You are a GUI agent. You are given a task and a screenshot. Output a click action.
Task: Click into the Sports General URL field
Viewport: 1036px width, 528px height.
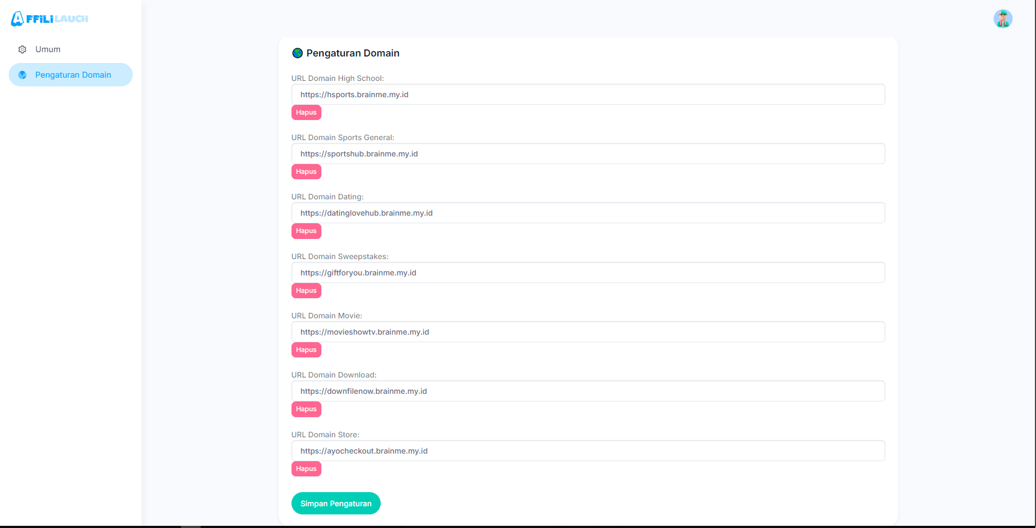tap(588, 154)
